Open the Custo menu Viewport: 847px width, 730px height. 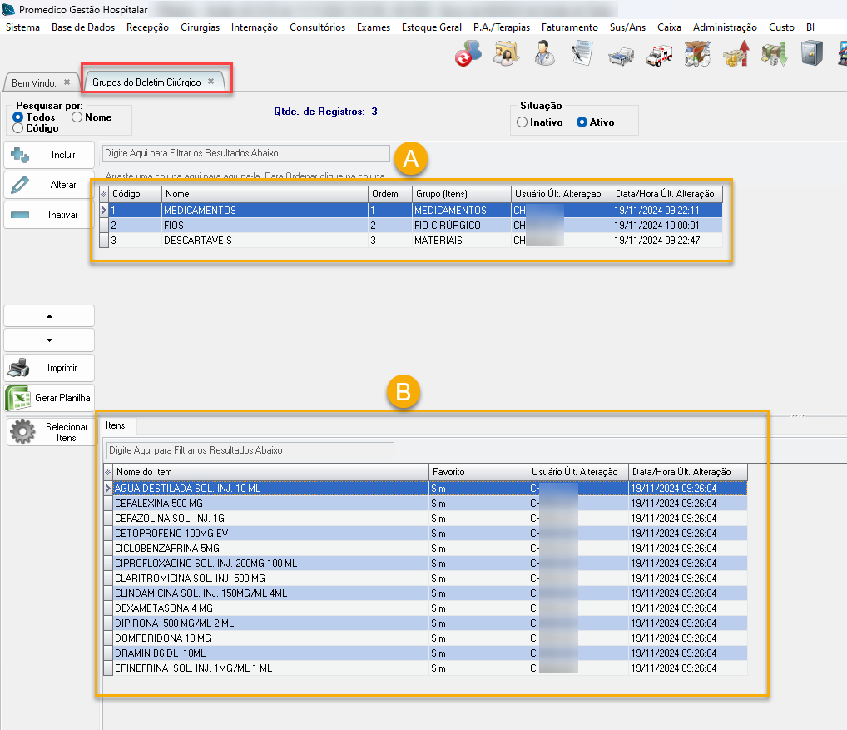781,27
